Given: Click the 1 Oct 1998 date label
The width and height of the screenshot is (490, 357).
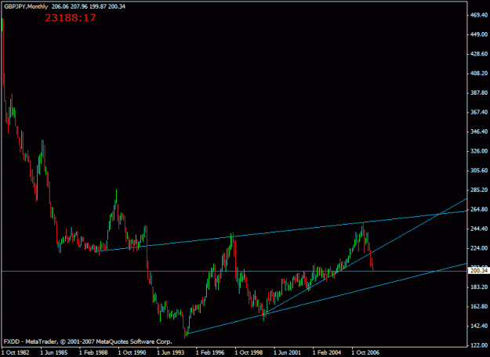Looking at the screenshot, I should (249, 352).
